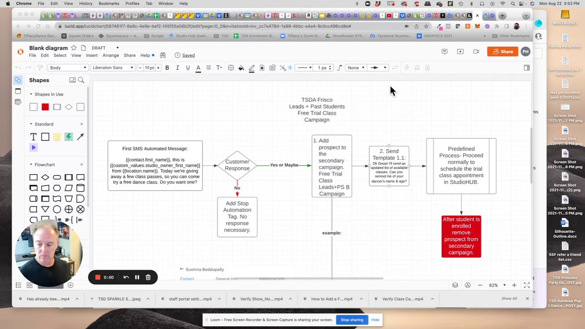
Task: Increase font size with plus button
Action: tap(158, 68)
